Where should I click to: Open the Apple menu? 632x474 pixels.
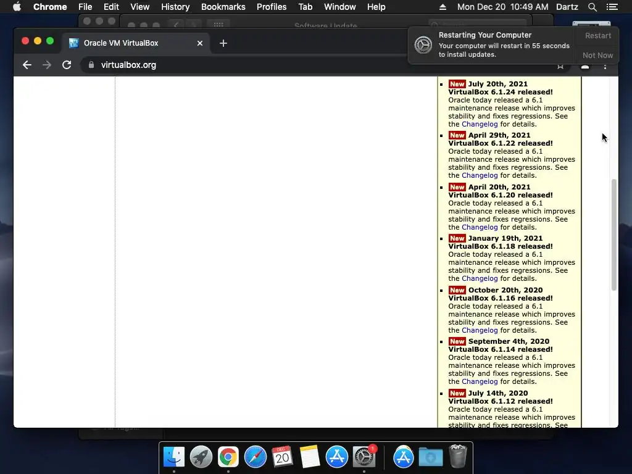coord(17,7)
